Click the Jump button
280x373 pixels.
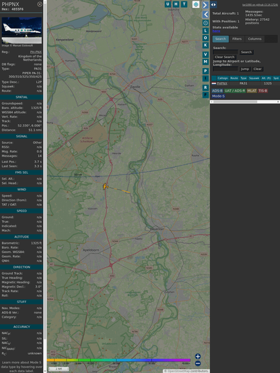[x=244, y=69]
